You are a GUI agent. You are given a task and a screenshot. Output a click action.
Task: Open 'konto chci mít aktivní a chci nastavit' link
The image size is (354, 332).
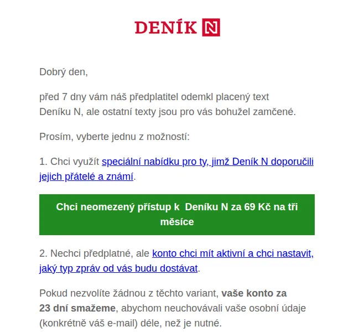point(233,253)
